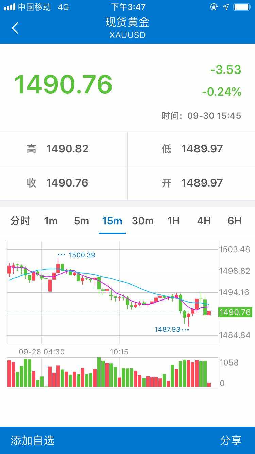The height and width of the screenshot is (454, 255).
Task: Tap the location arrow status icon
Action: pyautogui.click(x=226, y=7)
